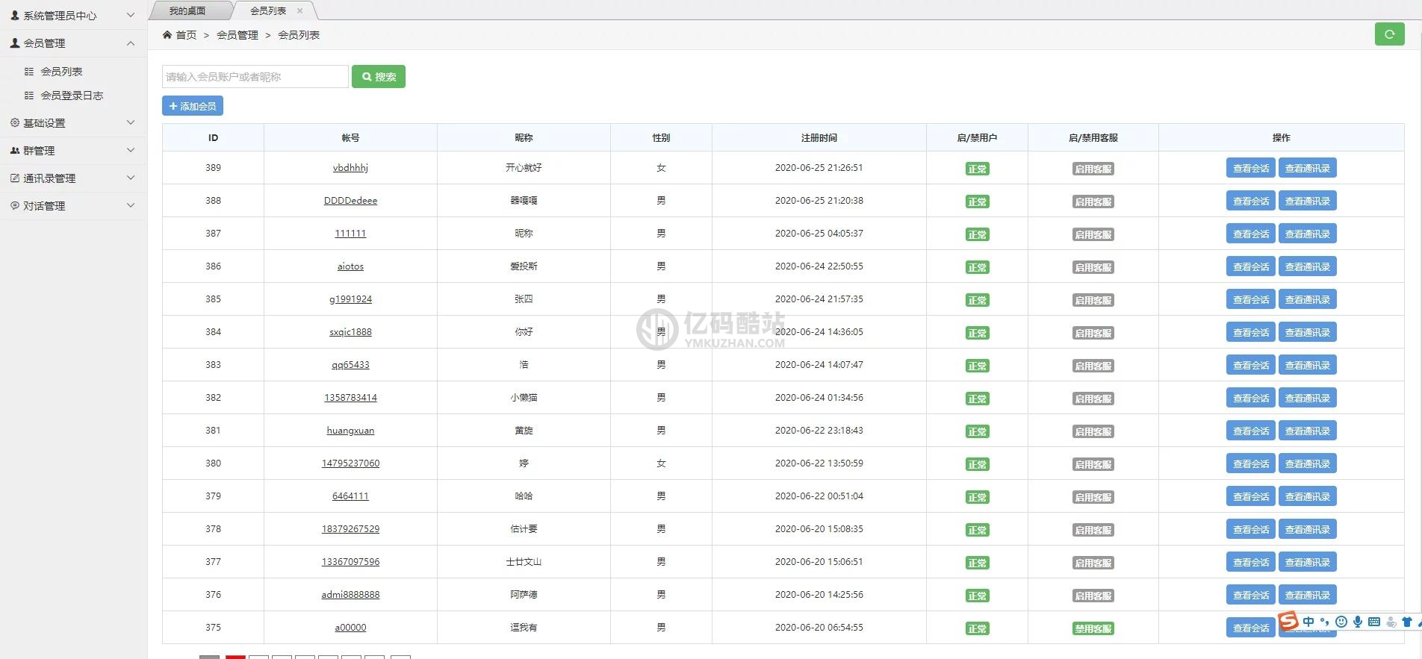This screenshot has width=1422, height=659.
Task: Toggle 正常 status for user 389
Action: click(x=977, y=169)
